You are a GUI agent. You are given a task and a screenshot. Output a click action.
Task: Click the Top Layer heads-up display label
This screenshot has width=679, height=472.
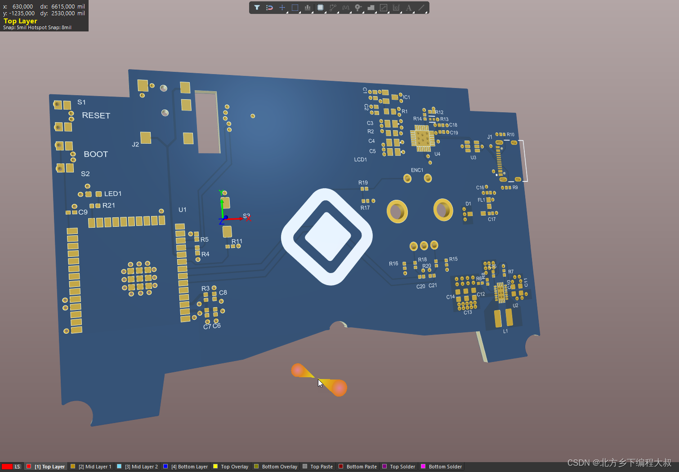(x=20, y=21)
